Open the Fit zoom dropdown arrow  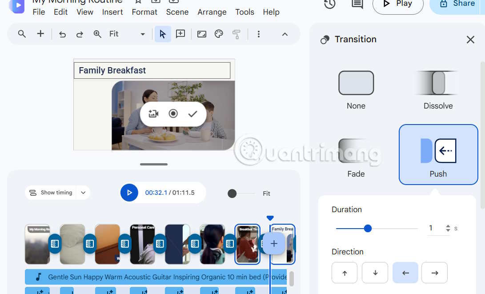pyautogui.click(x=143, y=34)
